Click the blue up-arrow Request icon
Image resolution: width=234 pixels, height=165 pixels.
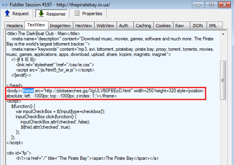pos(7,13)
